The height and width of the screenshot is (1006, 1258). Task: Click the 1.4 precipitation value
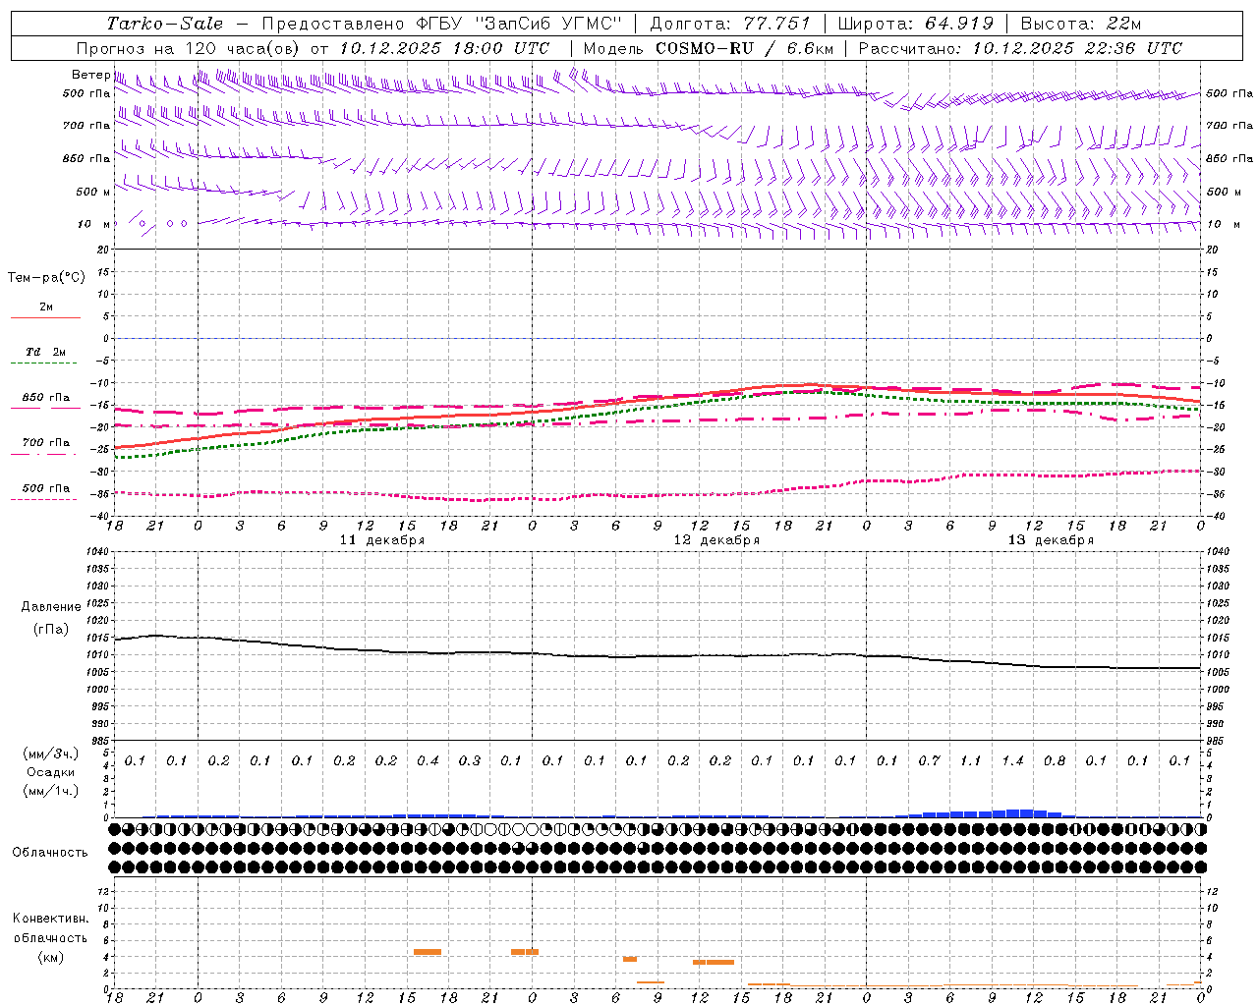(1012, 760)
